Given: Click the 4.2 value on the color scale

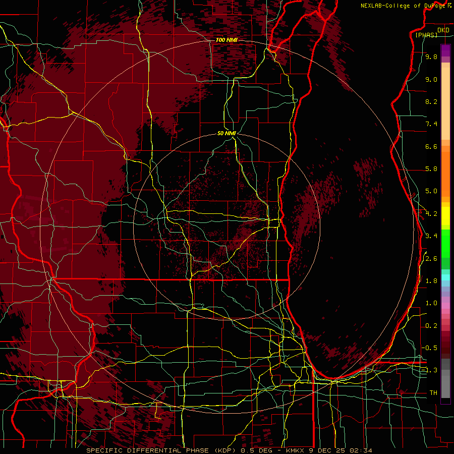Looking at the screenshot, I should click(x=431, y=214).
